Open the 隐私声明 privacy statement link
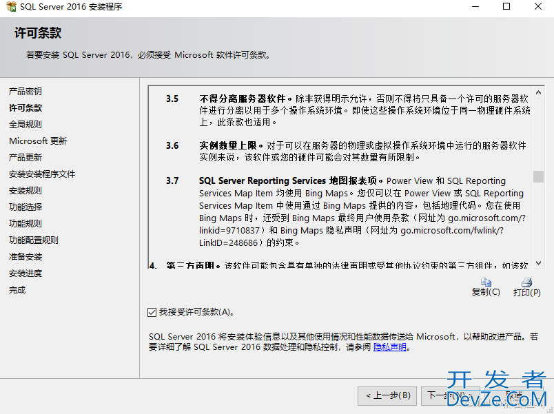 click(x=390, y=347)
